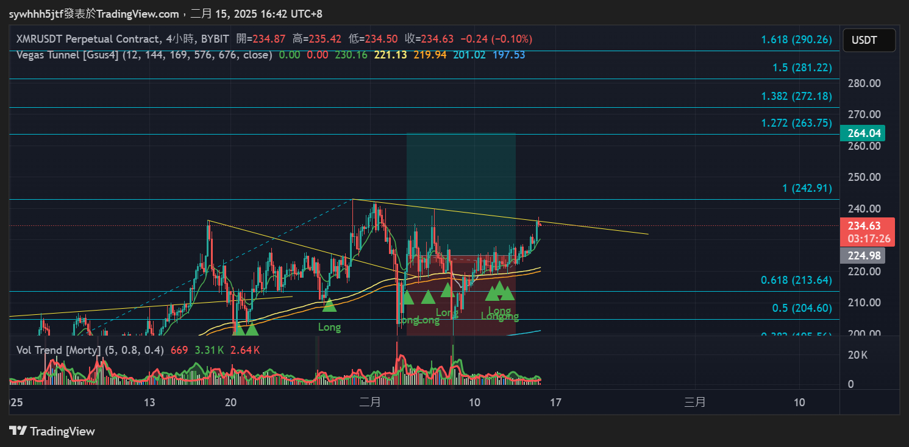Click the 13 date label on the time axis
The height and width of the screenshot is (447, 909).
coord(149,403)
